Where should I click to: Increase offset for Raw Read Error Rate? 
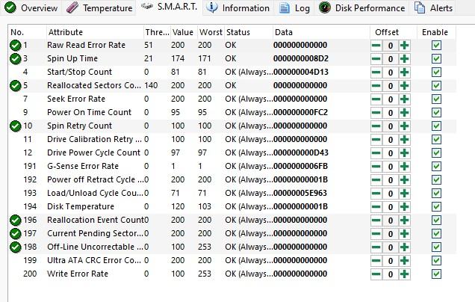pos(404,46)
